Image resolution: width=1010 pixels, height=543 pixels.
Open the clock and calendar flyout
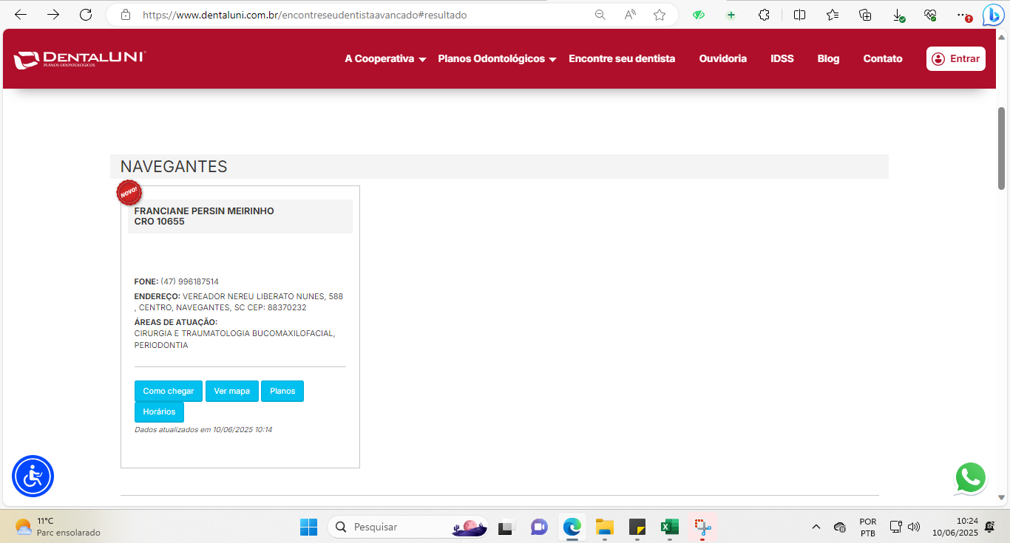[x=955, y=527]
